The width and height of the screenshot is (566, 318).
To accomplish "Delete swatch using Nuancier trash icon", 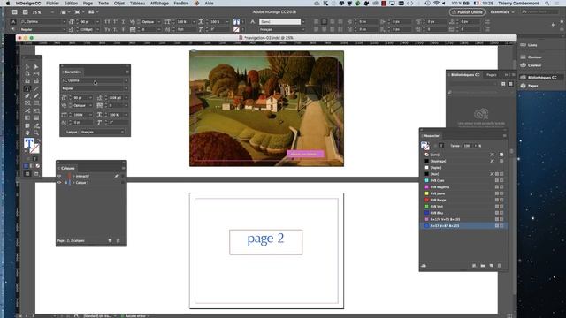I will coord(499,266).
